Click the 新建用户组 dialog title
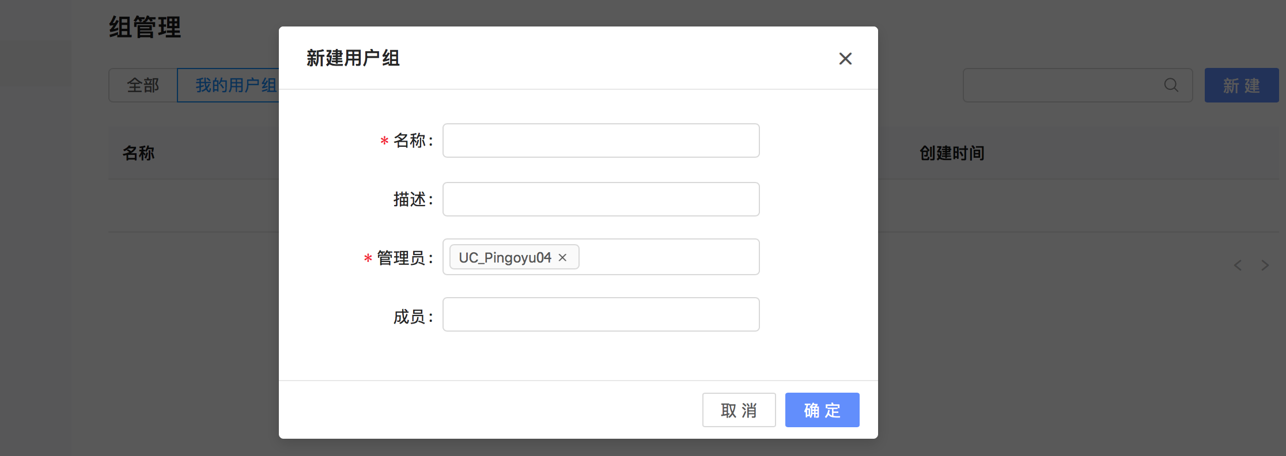The height and width of the screenshot is (456, 1286). pos(353,58)
